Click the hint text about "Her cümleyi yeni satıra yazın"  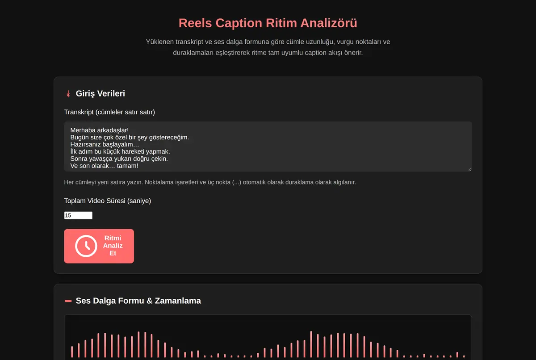[x=210, y=182]
